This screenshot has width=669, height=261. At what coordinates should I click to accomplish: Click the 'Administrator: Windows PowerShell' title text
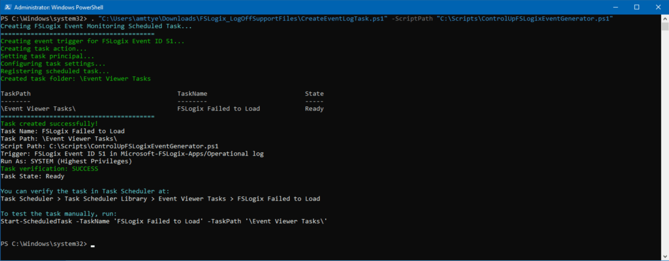tap(59, 7)
